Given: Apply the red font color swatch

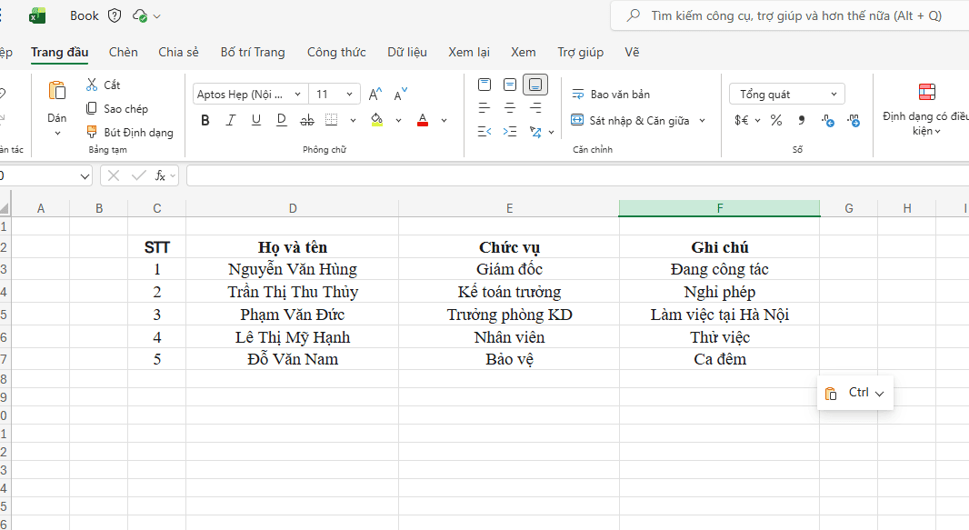Looking at the screenshot, I should [423, 120].
